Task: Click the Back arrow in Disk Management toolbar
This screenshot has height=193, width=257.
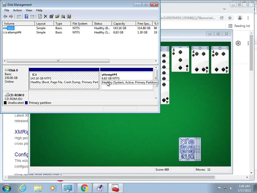Action: [x=5, y=16]
